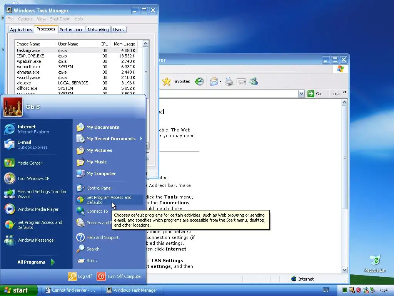Click Turn Off Computer button
Viewport: 394px width, 296px height.
tap(119, 276)
